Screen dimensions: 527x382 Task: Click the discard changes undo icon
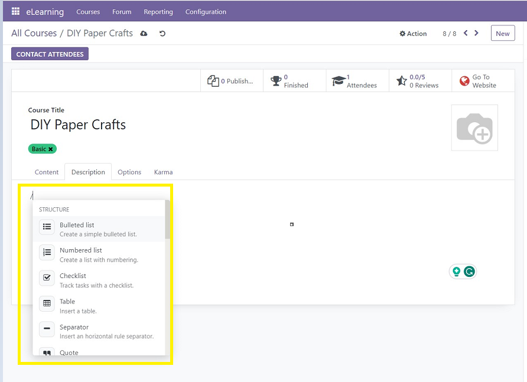pyautogui.click(x=162, y=33)
